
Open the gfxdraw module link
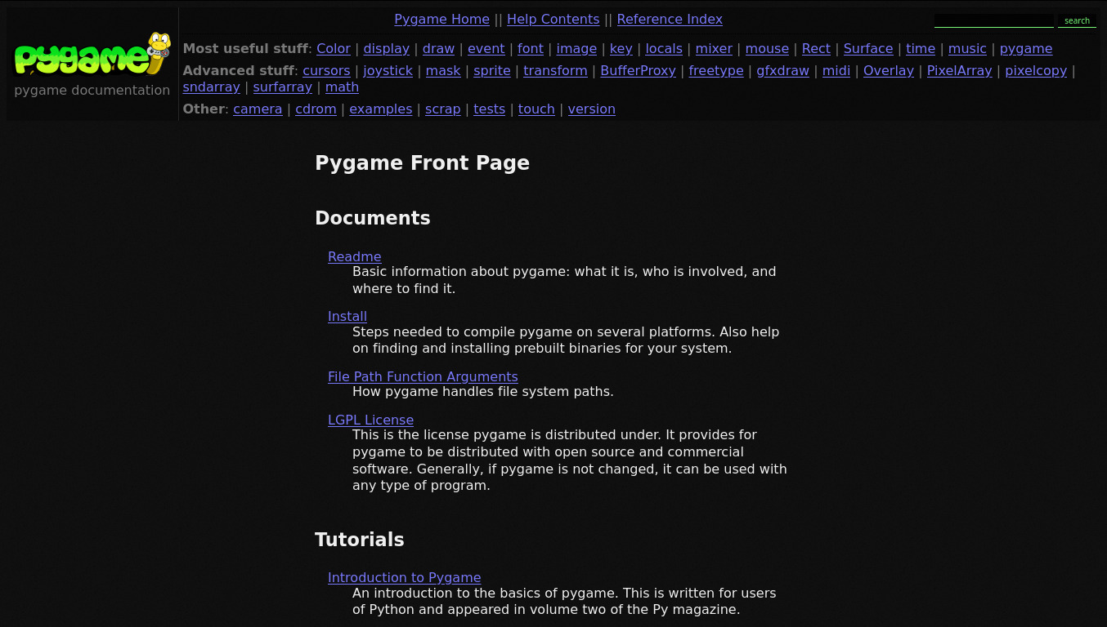pos(782,71)
